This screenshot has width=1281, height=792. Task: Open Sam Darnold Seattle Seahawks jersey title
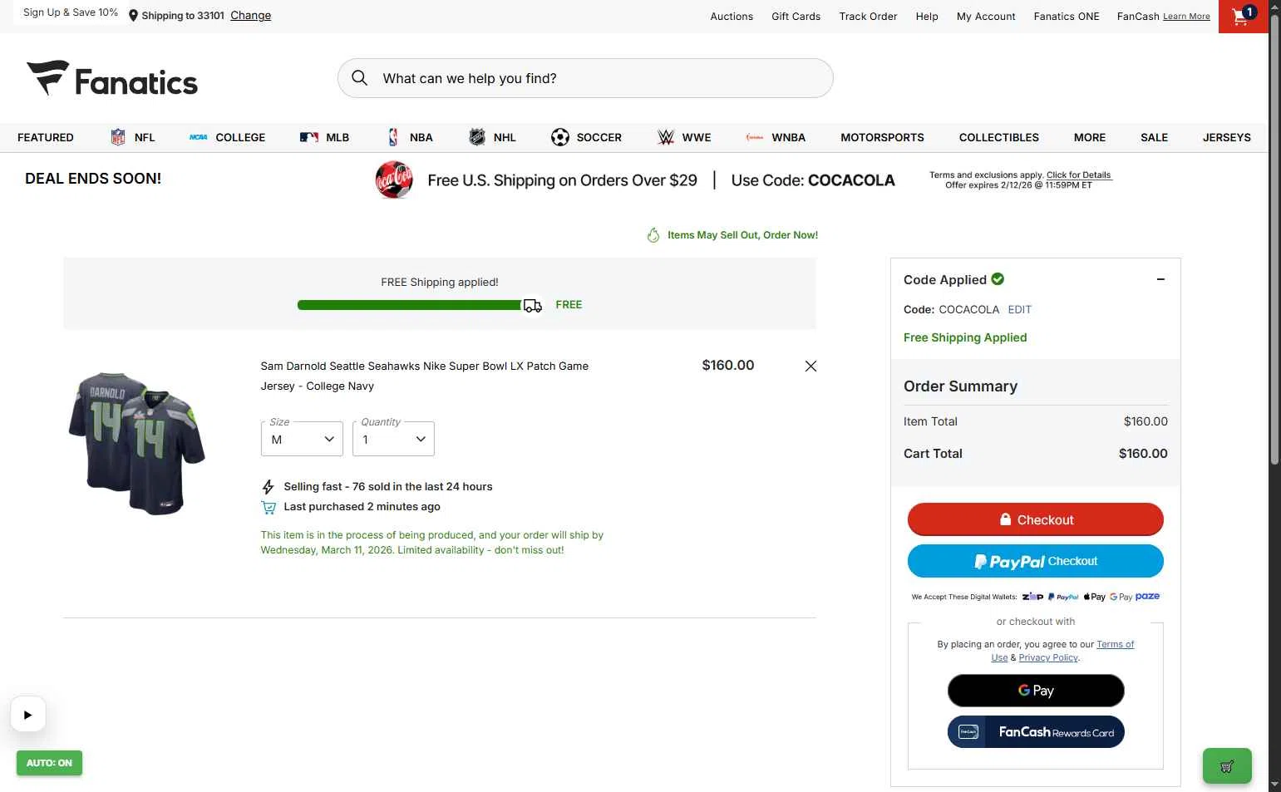point(424,376)
